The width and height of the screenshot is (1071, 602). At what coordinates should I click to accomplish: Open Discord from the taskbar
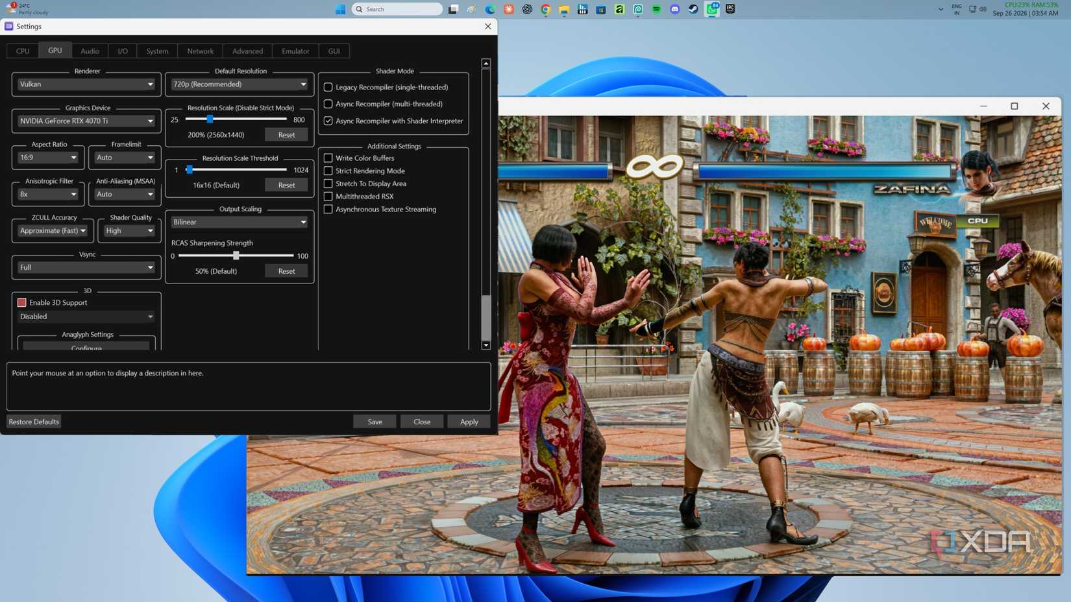click(675, 9)
